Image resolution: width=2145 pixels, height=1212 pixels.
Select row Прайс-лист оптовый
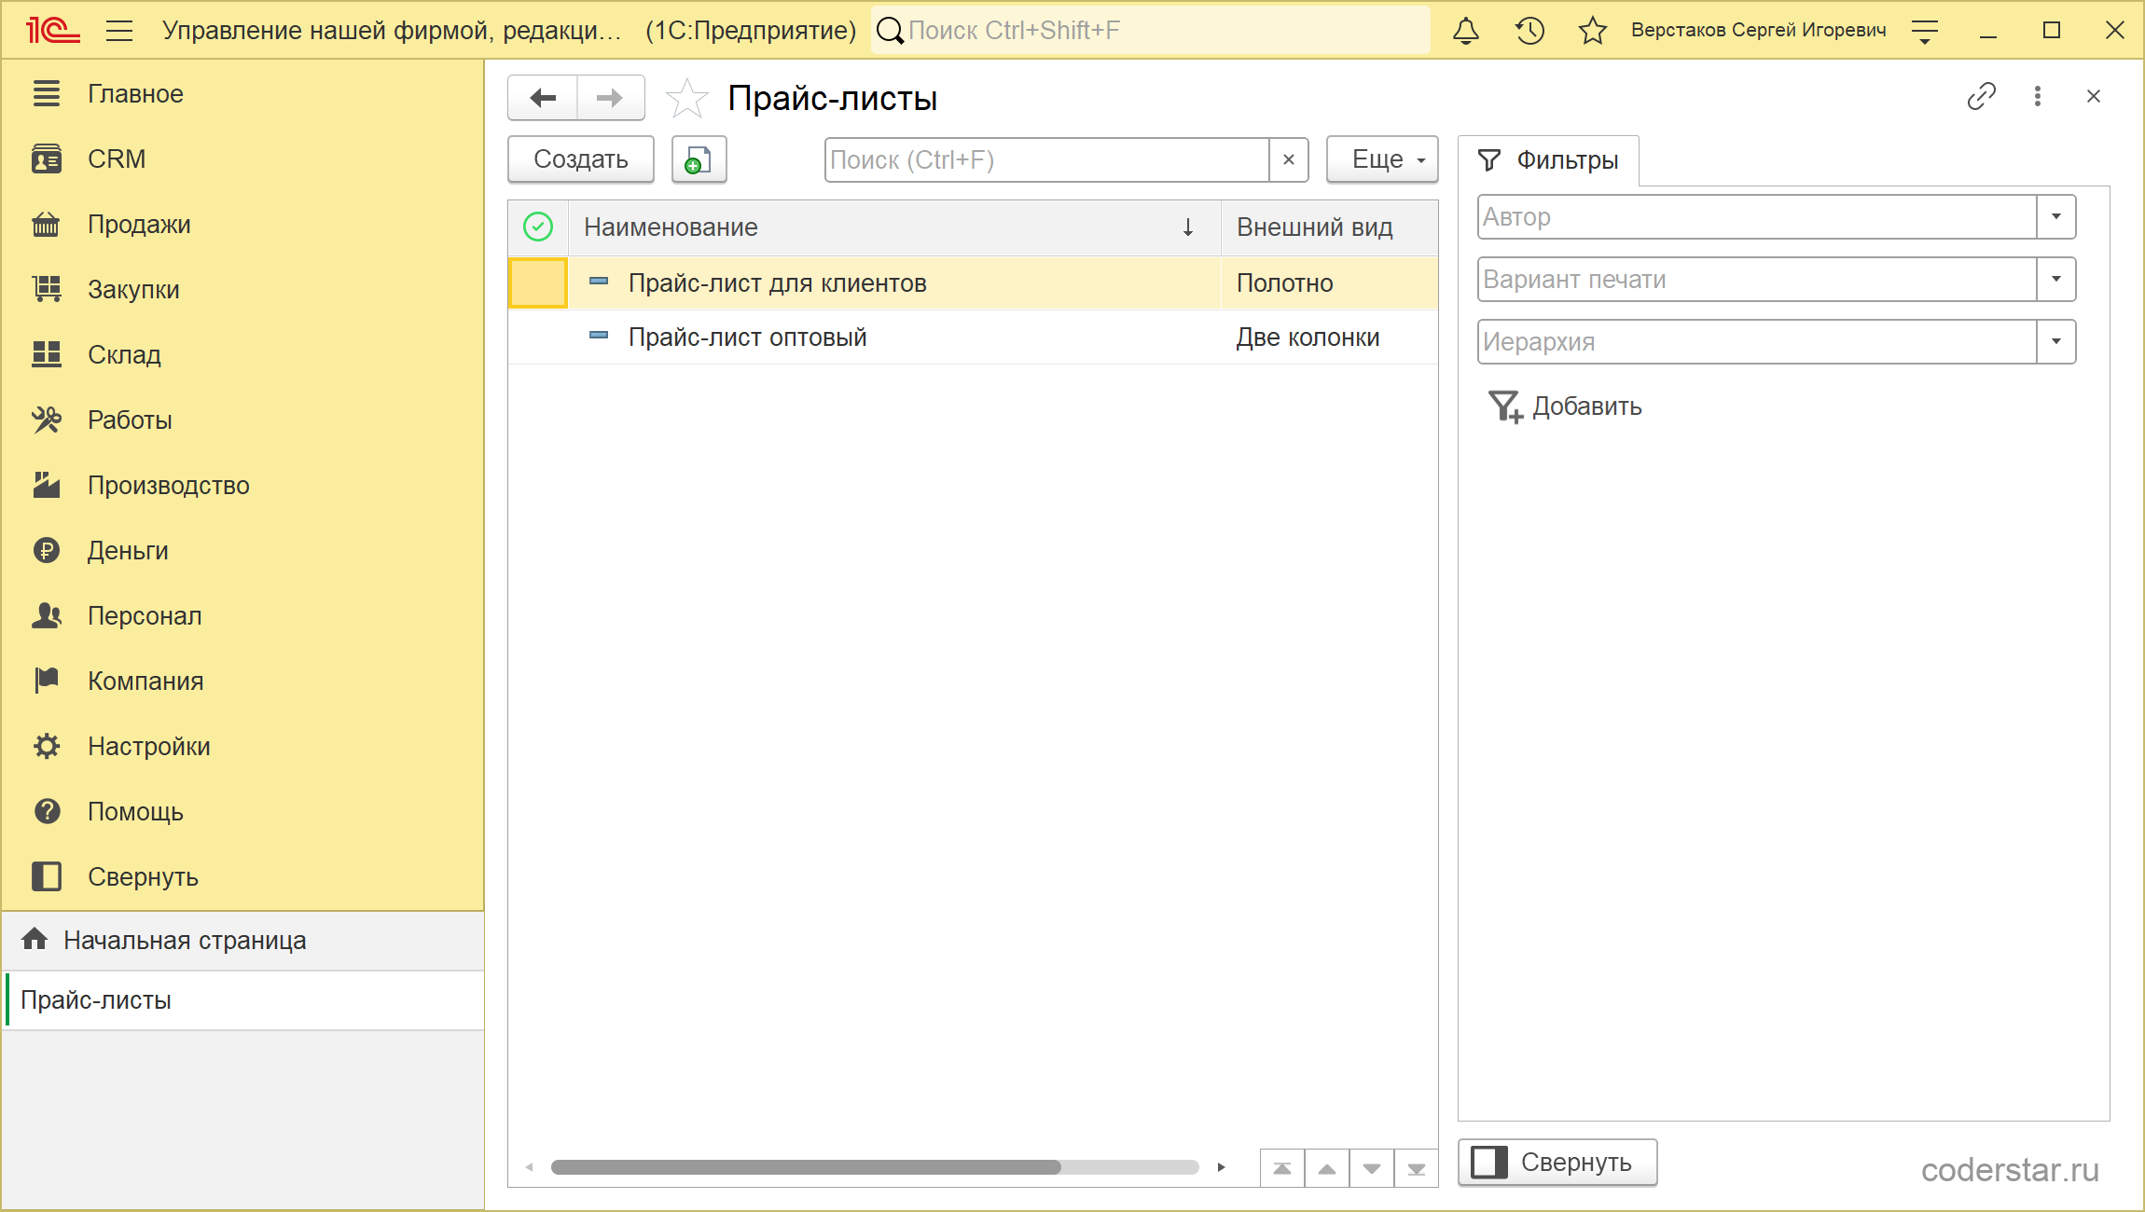(x=973, y=337)
